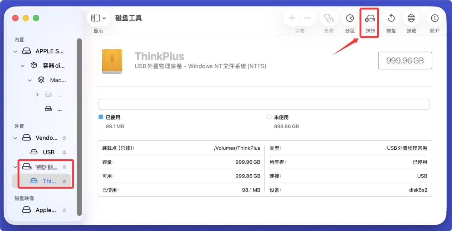Select the USB item in the sidebar
Screen dimensions: 452x231
(48, 152)
